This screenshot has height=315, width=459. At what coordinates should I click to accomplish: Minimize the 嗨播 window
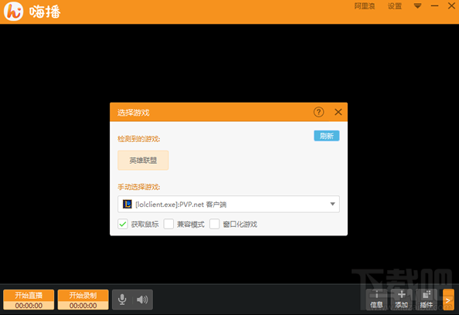coord(435,6)
